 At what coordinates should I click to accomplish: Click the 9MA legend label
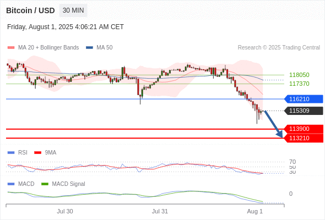[51, 153]
